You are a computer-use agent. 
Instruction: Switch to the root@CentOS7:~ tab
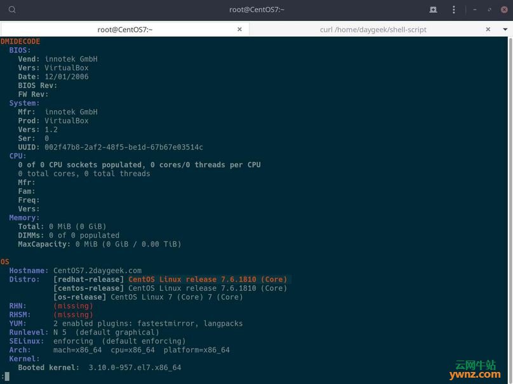click(124, 29)
